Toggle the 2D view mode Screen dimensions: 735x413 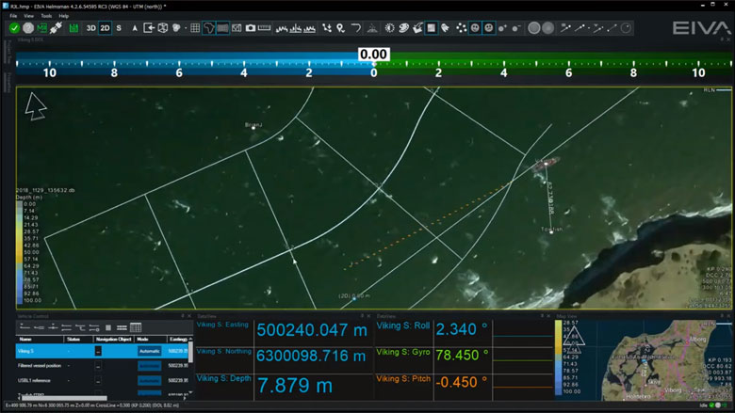pos(105,28)
